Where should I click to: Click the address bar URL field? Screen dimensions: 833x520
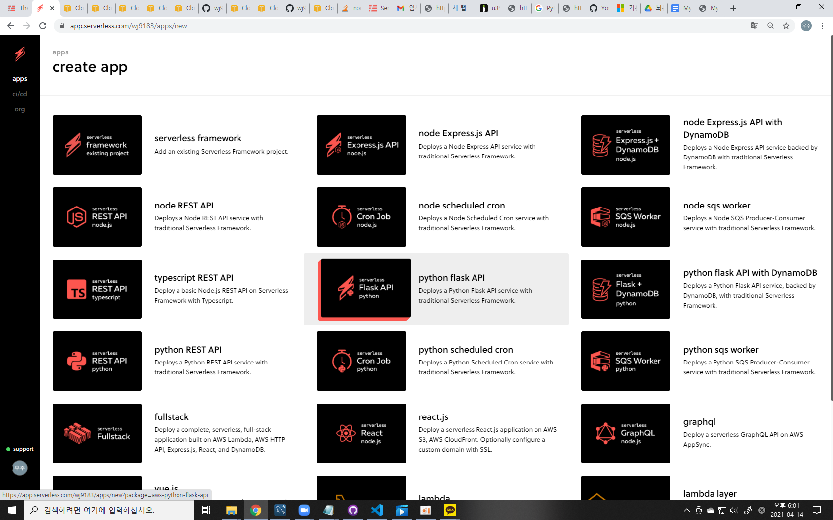click(x=397, y=26)
